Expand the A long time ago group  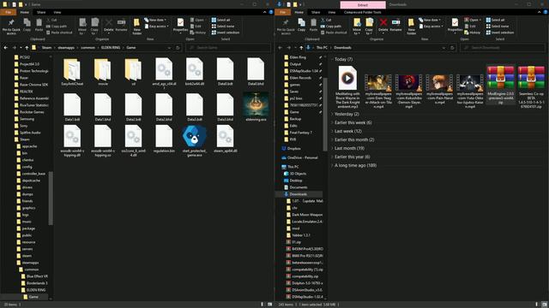click(x=332, y=165)
